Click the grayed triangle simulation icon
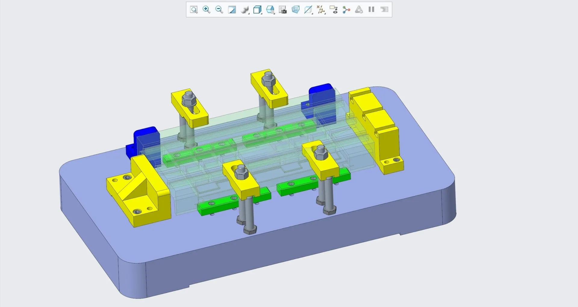Screen dimensions: 578x307 (x=359, y=10)
